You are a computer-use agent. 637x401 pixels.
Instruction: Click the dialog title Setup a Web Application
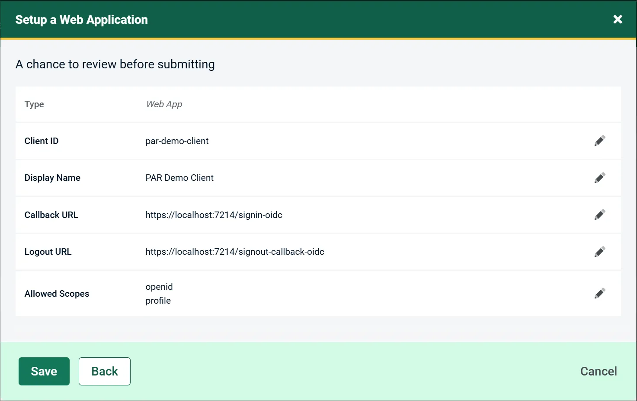[81, 19]
